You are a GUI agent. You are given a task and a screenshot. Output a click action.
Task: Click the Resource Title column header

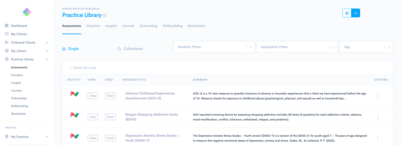tap(134, 80)
